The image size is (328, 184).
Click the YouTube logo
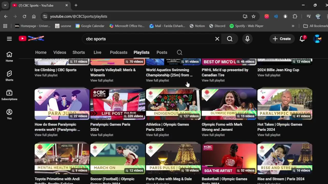[31, 39]
